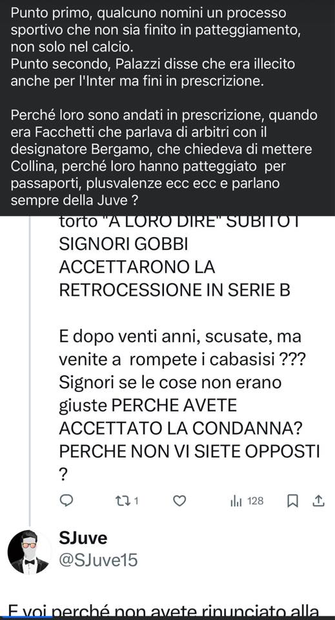View analytics bar-chart icon
The height and width of the screenshot is (620, 335).
tap(236, 501)
